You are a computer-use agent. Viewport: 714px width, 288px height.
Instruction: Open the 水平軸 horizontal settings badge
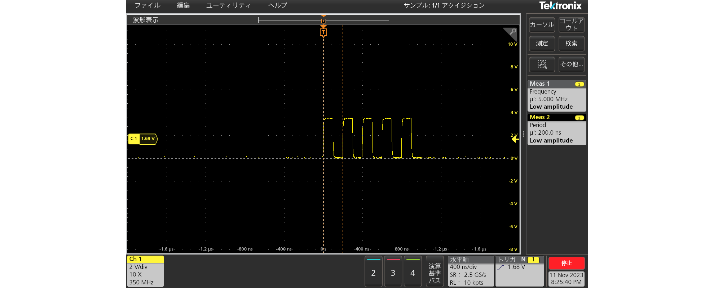pyautogui.click(x=471, y=271)
